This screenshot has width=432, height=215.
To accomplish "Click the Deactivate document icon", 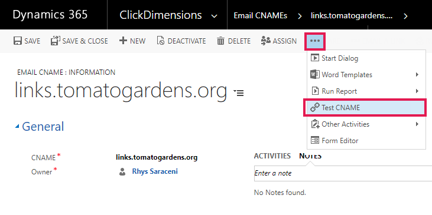I will coord(161,41).
